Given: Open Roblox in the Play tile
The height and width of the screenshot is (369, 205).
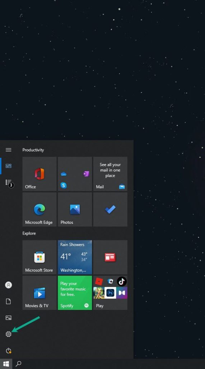Looking at the screenshot, I should click(x=99, y=281).
